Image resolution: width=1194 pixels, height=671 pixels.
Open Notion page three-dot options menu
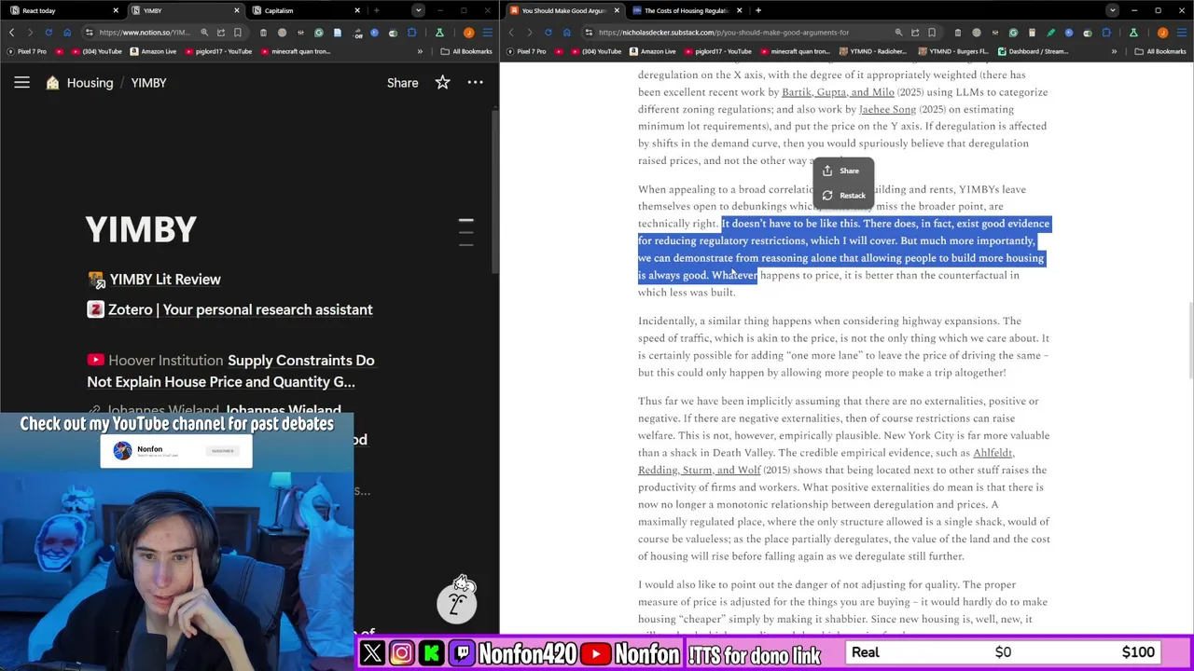coord(475,83)
